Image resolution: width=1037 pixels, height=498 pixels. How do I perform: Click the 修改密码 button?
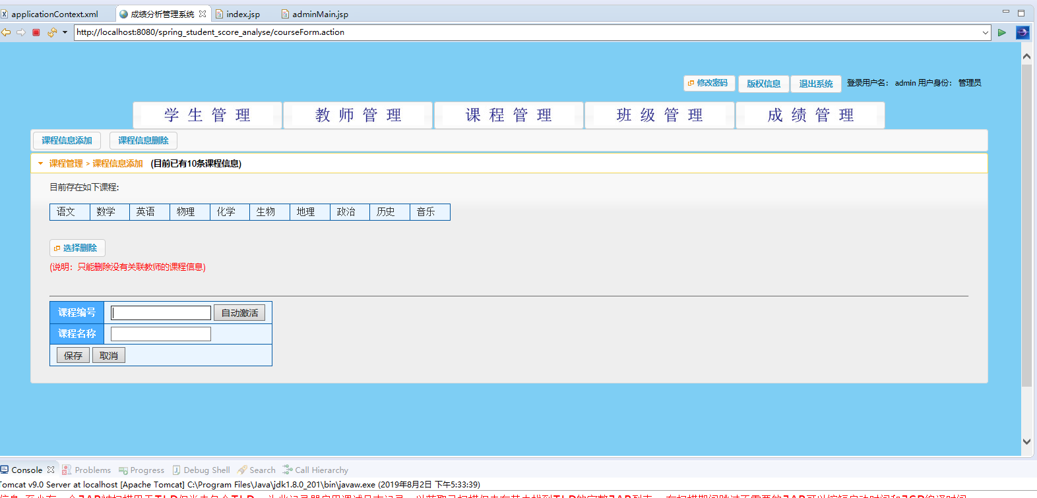[709, 83]
